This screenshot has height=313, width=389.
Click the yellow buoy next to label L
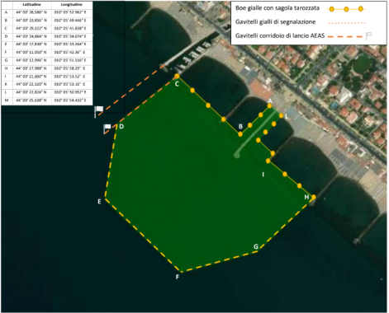coord(281,115)
